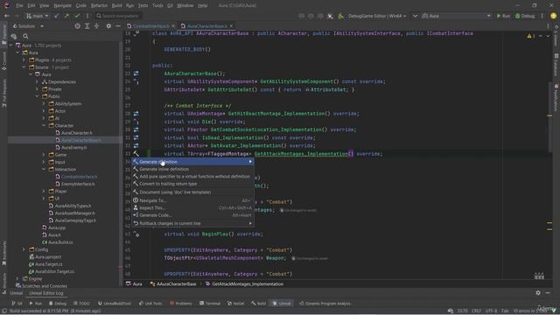This screenshot has width=560, height=315.
Task: Select Inspect This… entry
Action: [x=192, y=208]
